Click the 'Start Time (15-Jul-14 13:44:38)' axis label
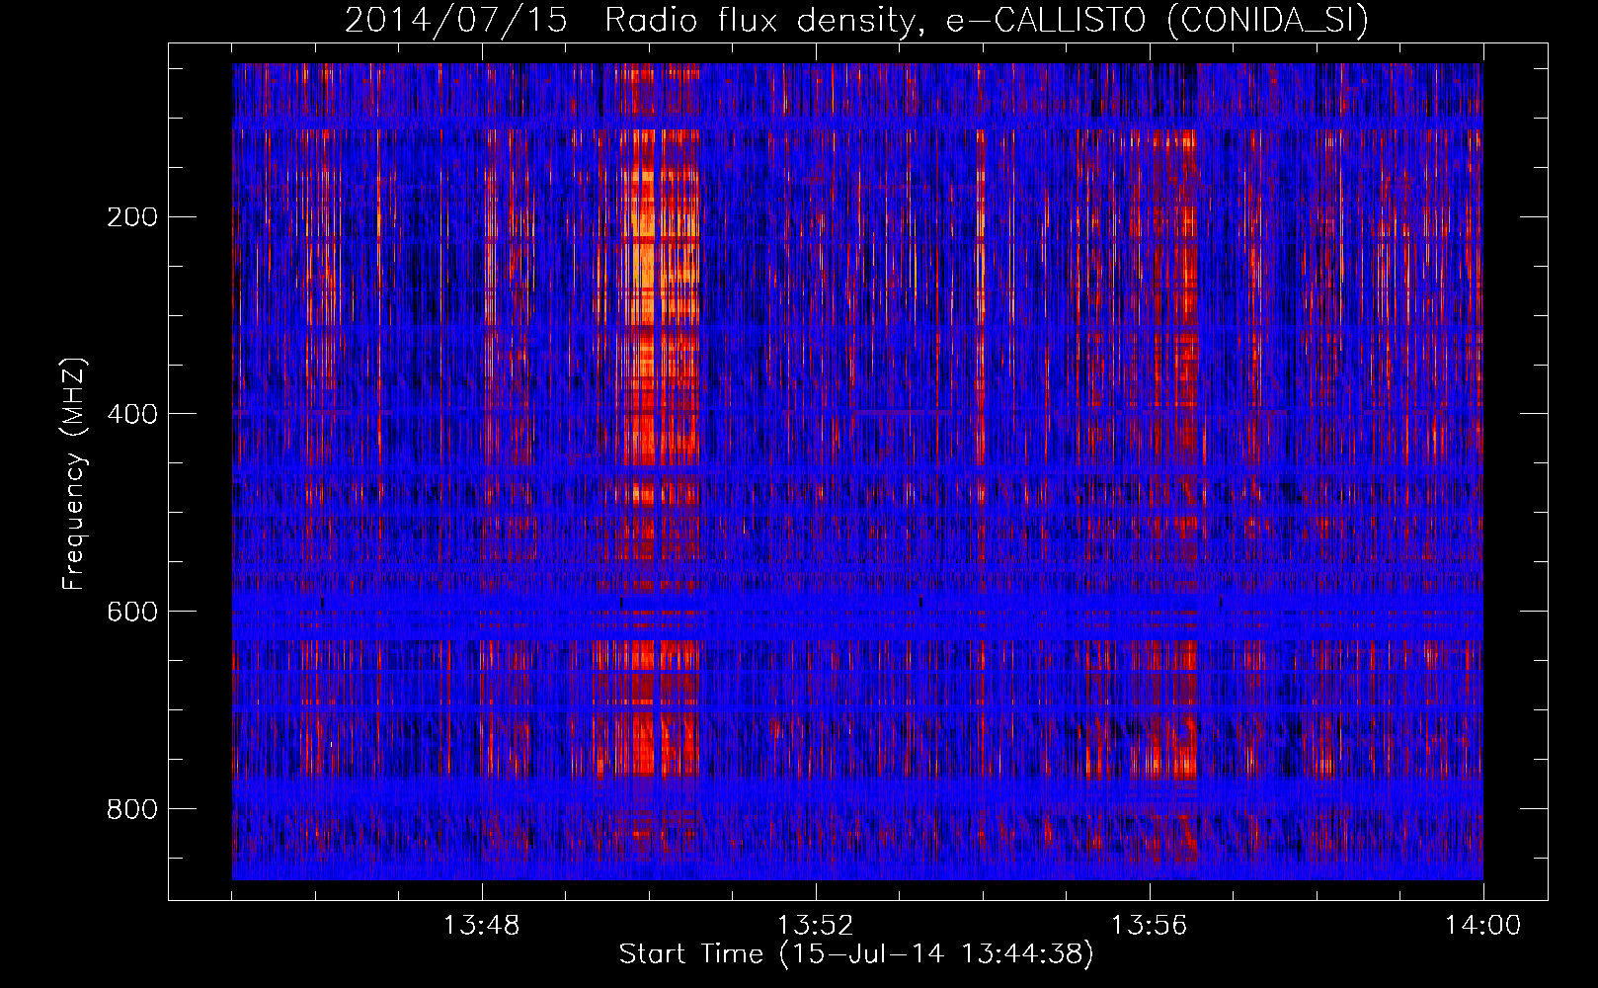 pyautogui.click(x=856, y=954)
